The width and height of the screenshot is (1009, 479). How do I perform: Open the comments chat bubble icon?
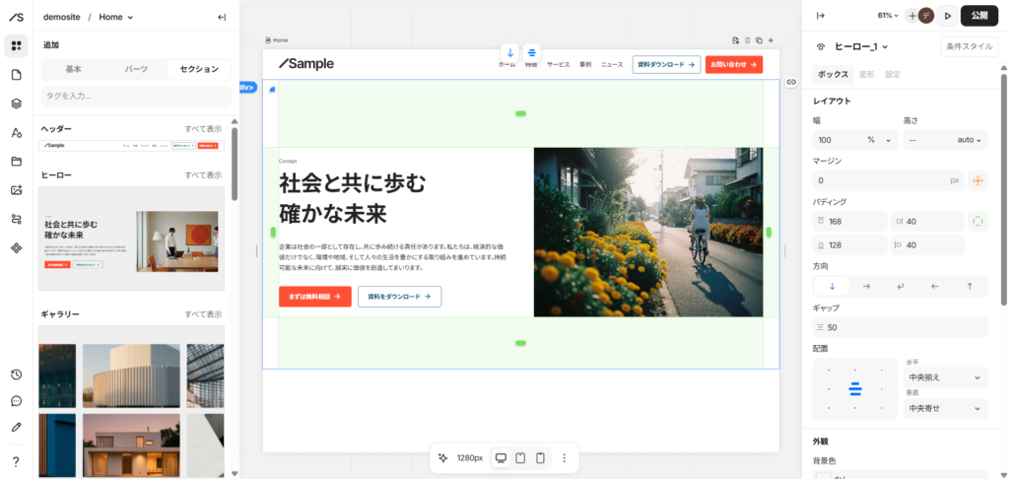pos(16,401)
